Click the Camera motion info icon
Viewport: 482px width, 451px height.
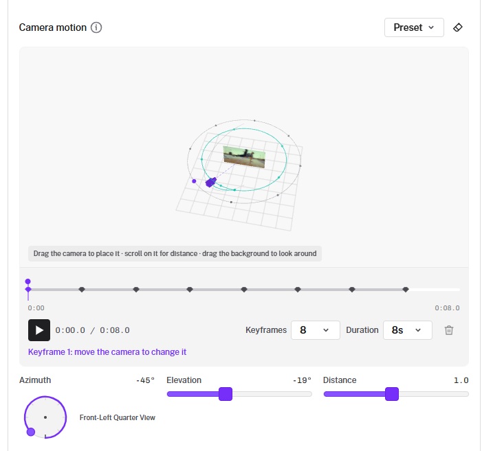pyautogui.click(x=96, y=27)
